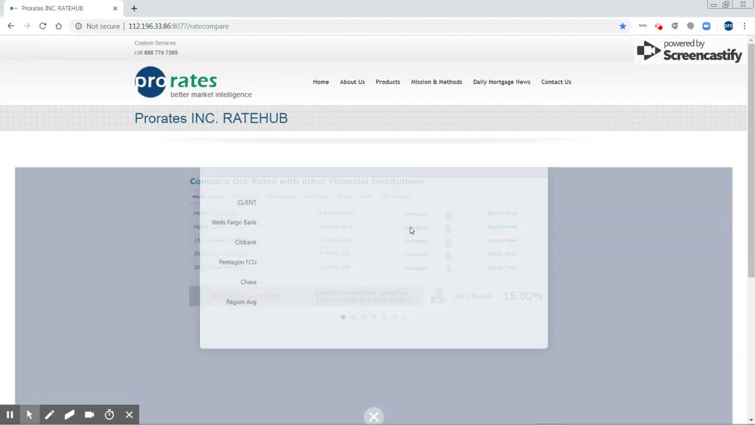Open the Contact Us menu item
The height and width of the screenshot is (425, 755).
click(556, 82)
